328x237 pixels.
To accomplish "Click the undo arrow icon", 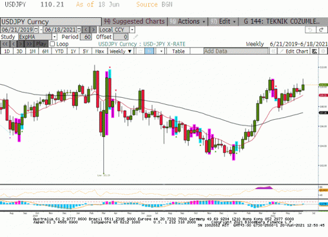I will pos(310,30).
